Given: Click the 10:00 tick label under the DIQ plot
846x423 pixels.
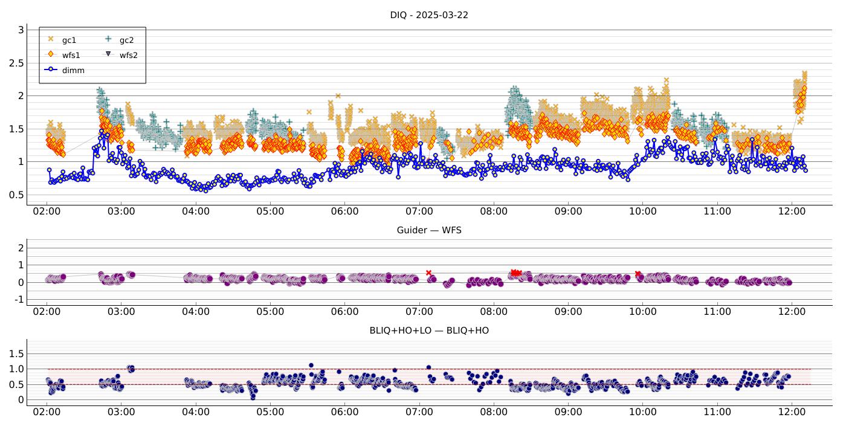Looking at the screenshot, I should click(x=643, y=212).
